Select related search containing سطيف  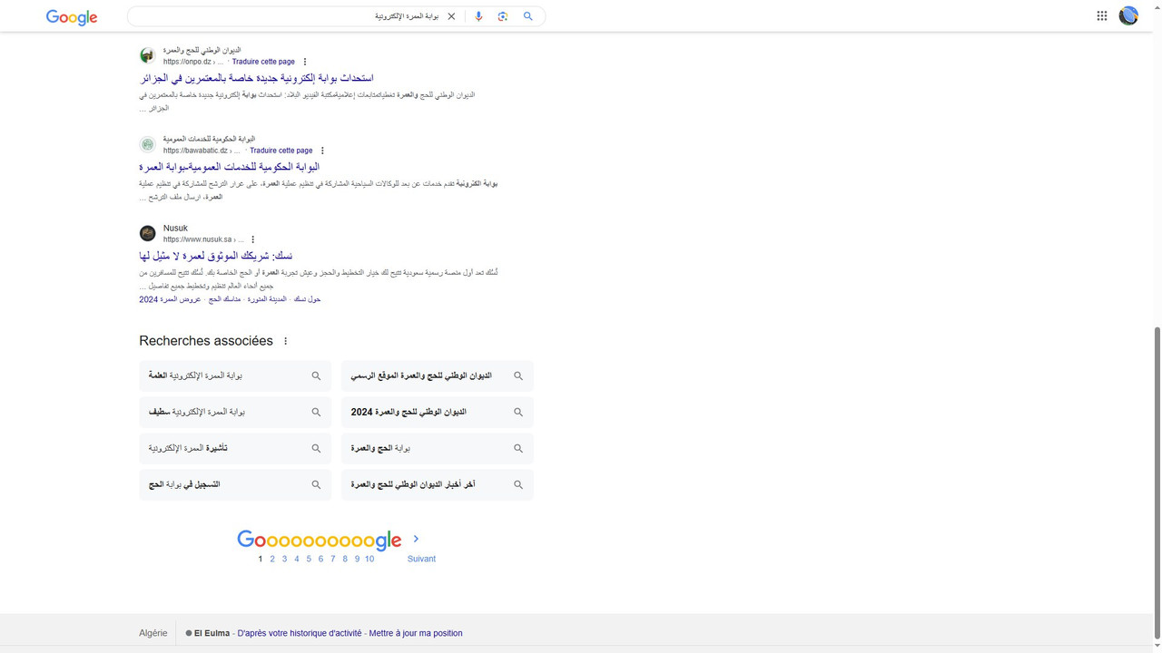235,412
